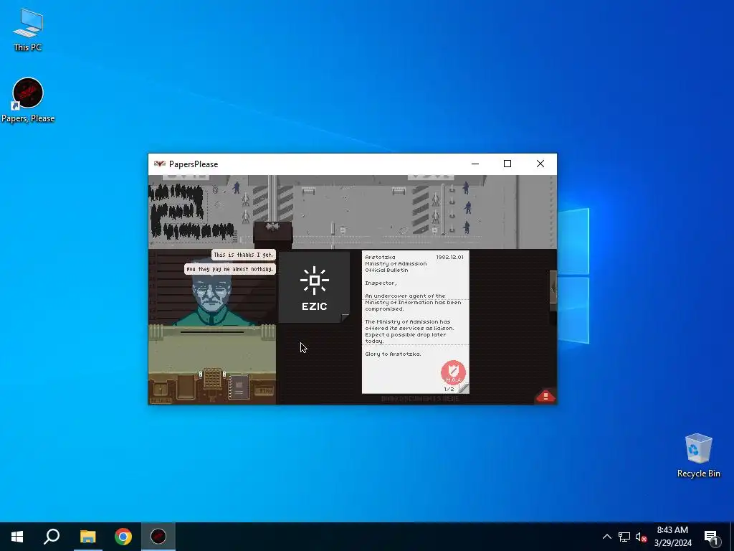Open taskbar search
The height and width of the screenshot is (551, 734).
click(x=52, y=537)
